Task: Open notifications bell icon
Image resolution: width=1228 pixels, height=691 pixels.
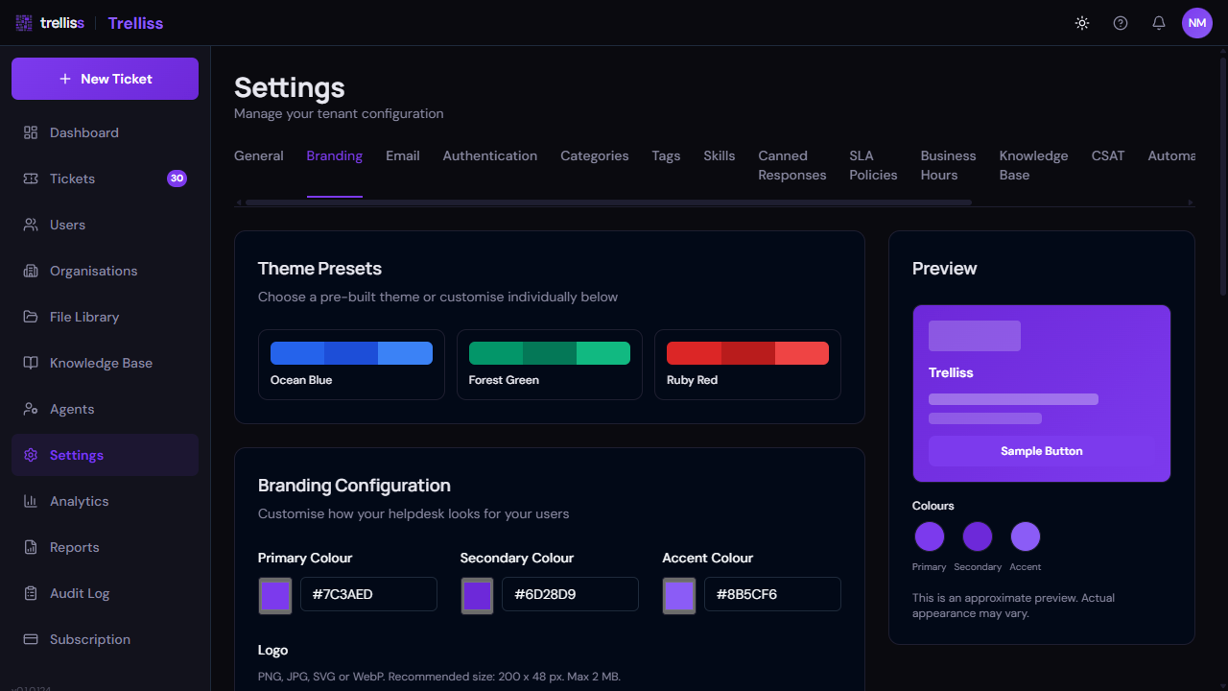Action: point(1159,23)
